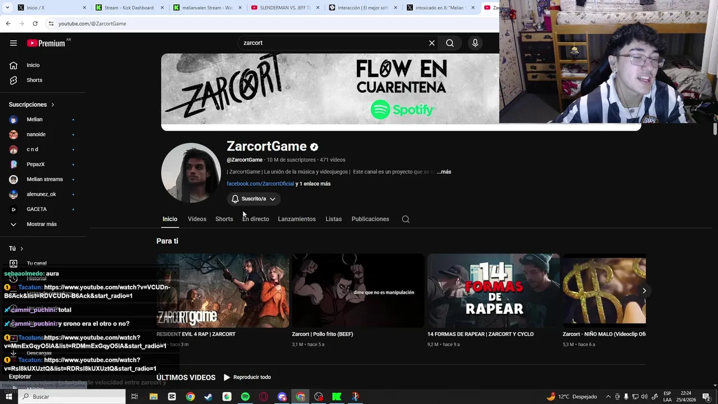
Task: Click the magnifier search button
Action: (450, 43)
